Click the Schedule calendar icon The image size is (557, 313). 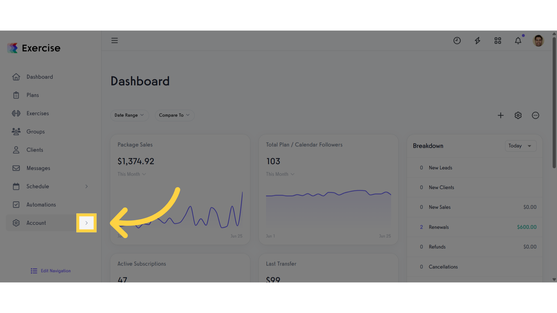coord(16,186)
